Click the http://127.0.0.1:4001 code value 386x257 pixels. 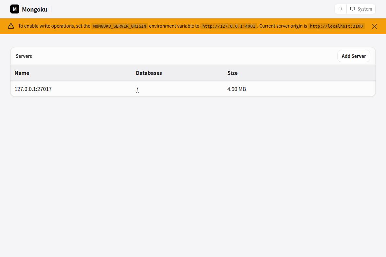[229, 26]
